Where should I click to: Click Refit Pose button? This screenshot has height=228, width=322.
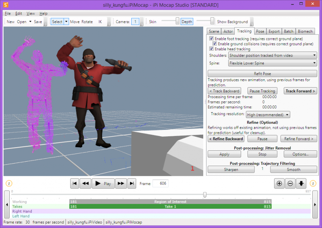coord(262,74)
